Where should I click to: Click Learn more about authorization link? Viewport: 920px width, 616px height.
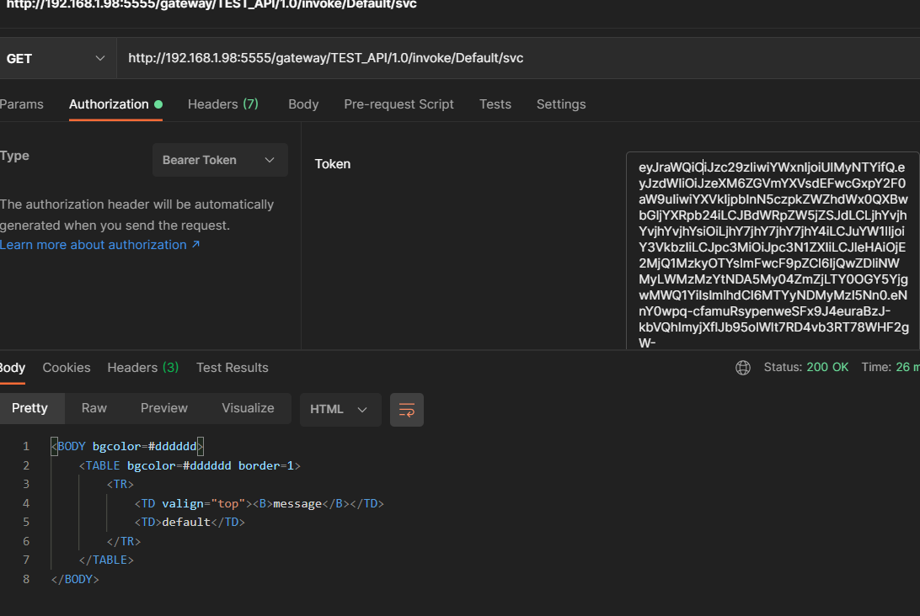pyautogui.click(x=99, y=245)
